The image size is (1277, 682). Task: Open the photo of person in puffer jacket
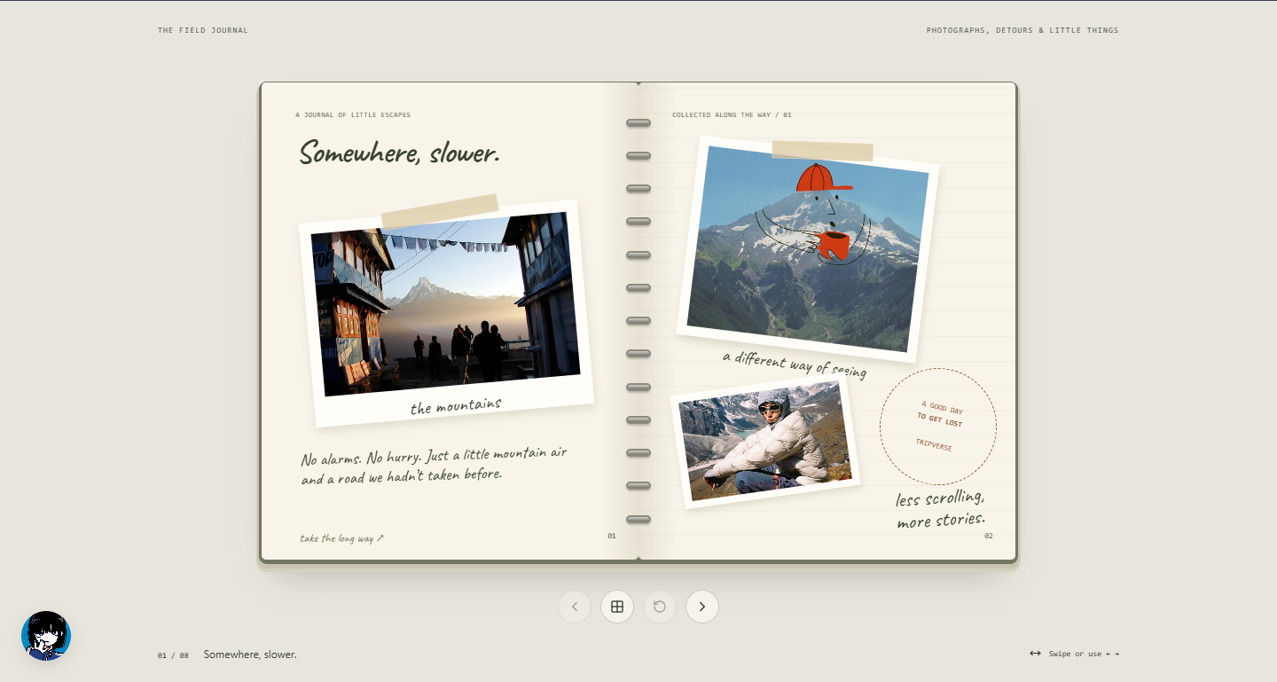[x=765, y=441]
